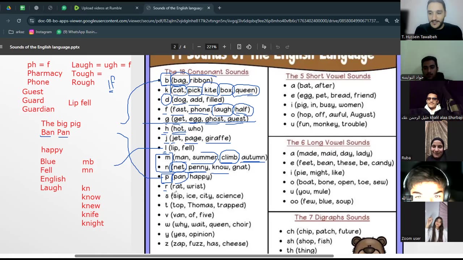This screenshot has width=463, height=260.
Task: Open the zoom magnifier in address bar
Action: click(x=387, y=21)
